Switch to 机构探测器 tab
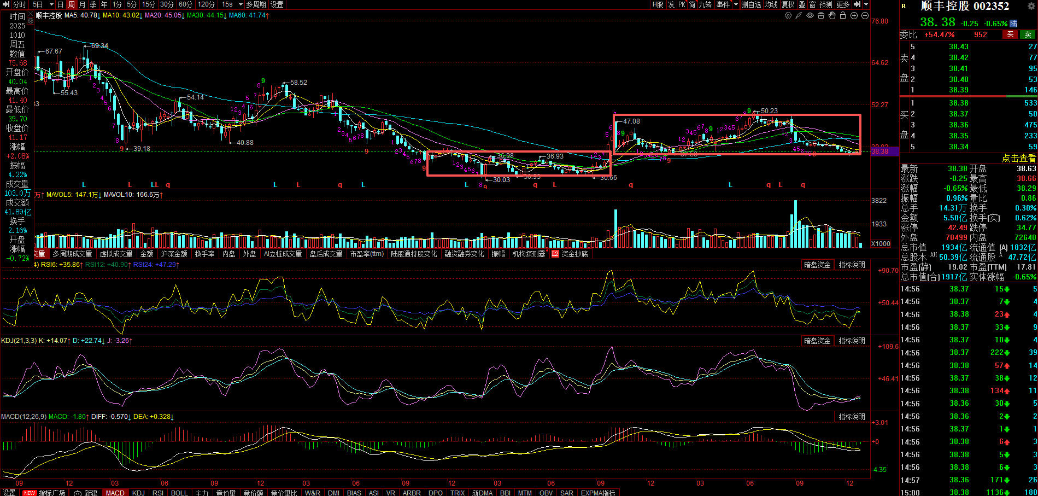 [x=529, y=254]
